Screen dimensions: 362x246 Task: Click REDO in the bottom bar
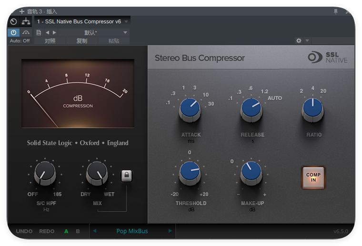tap(47, 231)
